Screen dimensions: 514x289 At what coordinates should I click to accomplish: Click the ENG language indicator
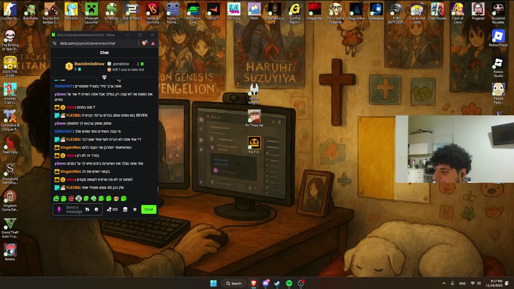(463, 283)
